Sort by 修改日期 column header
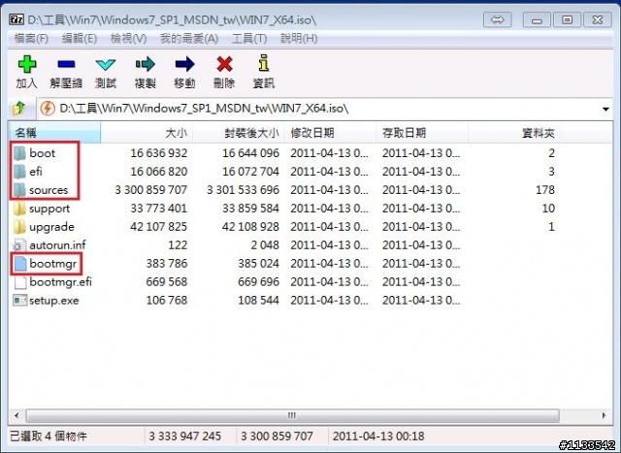This screenshot has height=453, width=621. point(330,133)
